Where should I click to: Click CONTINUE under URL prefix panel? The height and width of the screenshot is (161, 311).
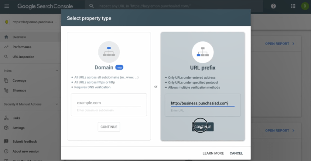(x=203, y=127)
